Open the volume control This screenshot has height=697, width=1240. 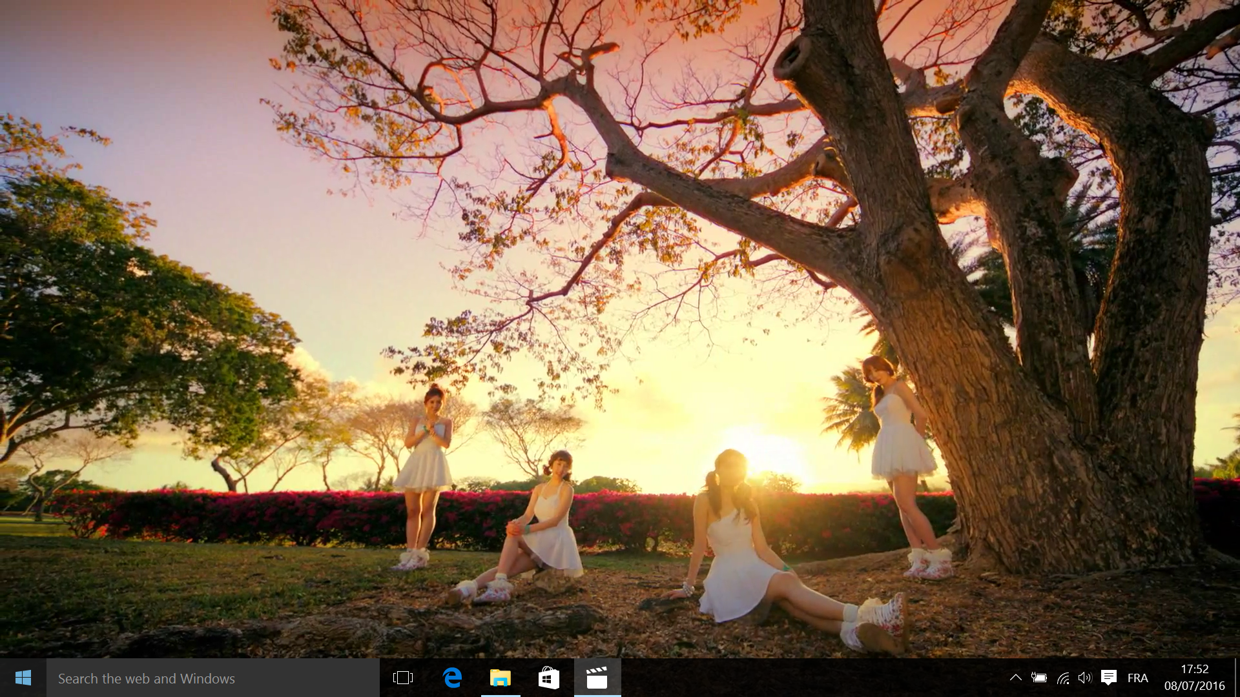tap(1084, 678)
